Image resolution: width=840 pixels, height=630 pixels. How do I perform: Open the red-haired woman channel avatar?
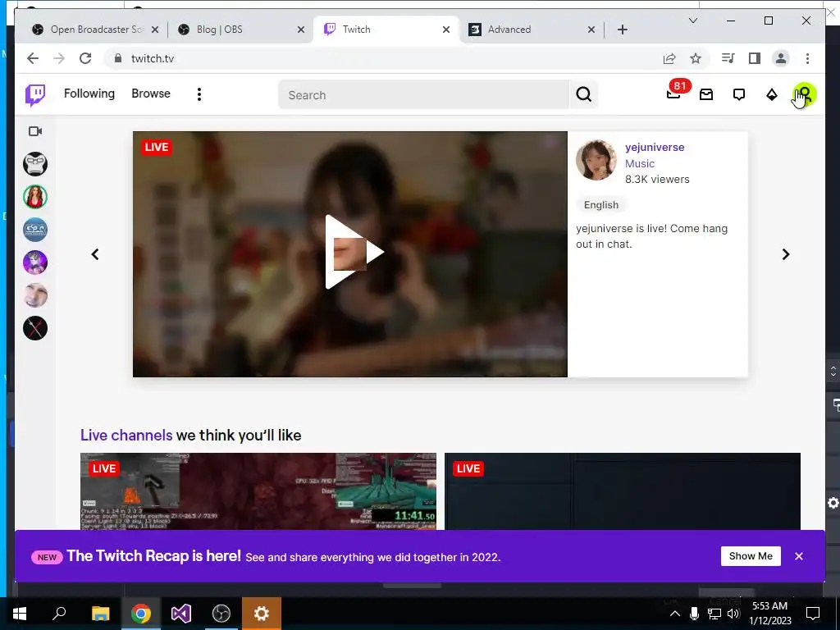point(35,197)
